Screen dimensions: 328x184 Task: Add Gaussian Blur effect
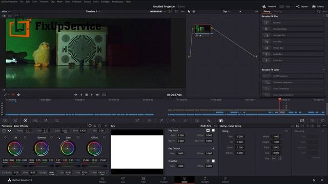[x=293, y=35]
